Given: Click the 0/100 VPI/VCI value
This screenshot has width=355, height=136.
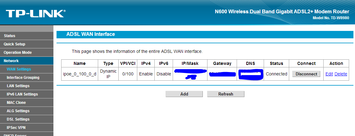Looking at the screenshot, I should point(128,74).
